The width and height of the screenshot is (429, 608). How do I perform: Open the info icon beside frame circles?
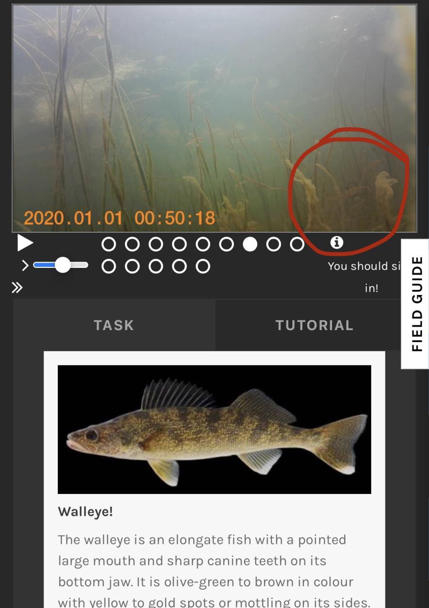pos(336,242)
